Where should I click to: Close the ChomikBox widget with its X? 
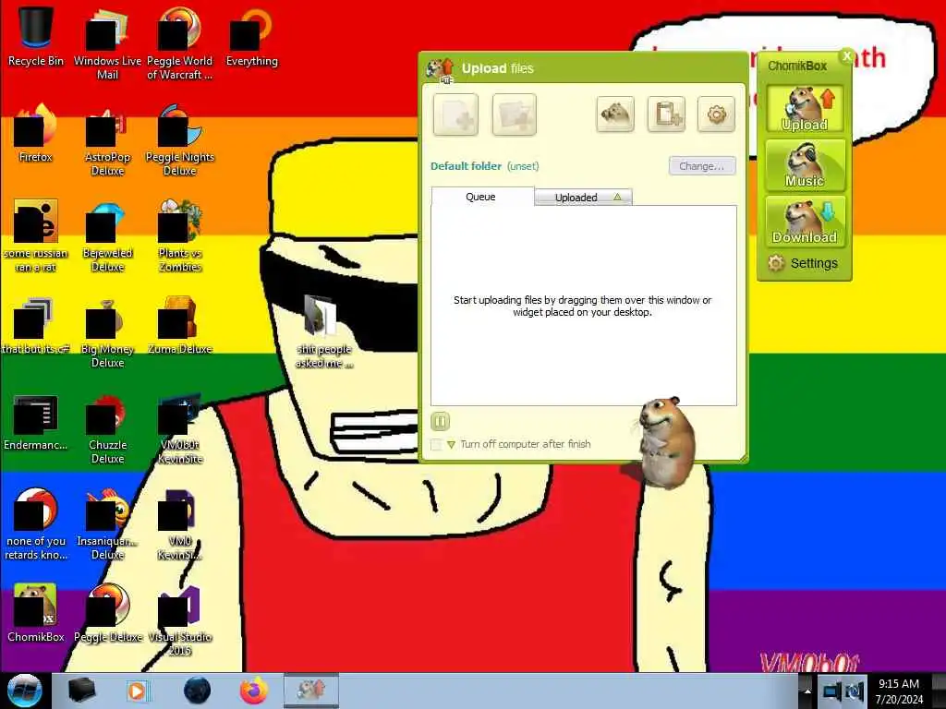(846, 56)
